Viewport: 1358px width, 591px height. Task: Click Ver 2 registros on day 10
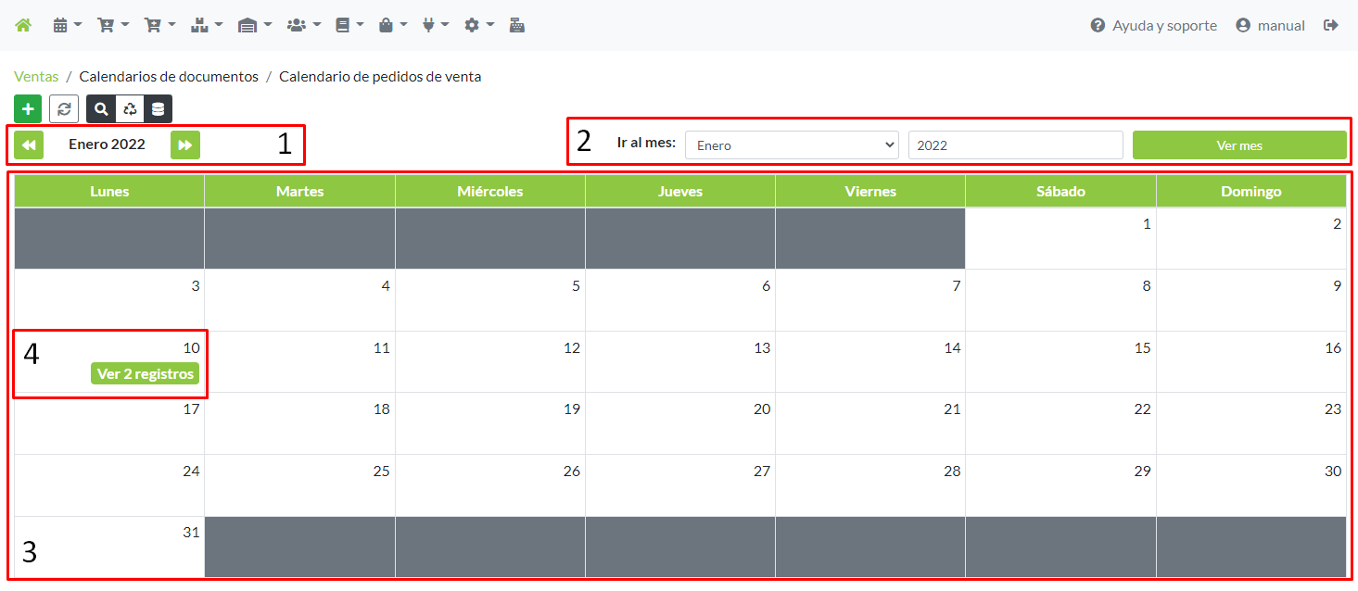tap(146, 373)
